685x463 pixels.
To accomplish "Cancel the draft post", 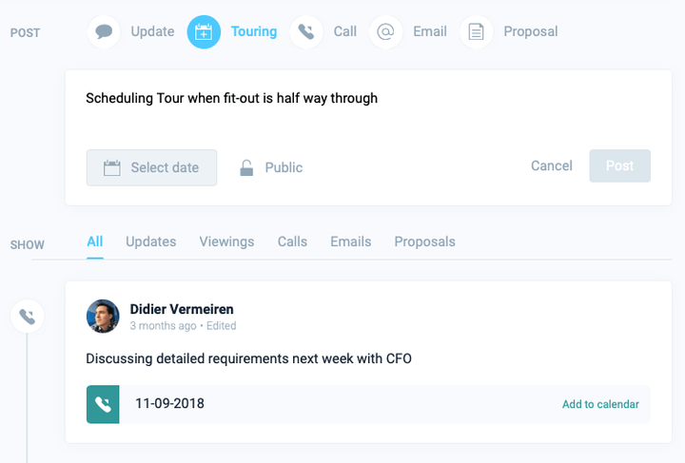I will 552,165.
